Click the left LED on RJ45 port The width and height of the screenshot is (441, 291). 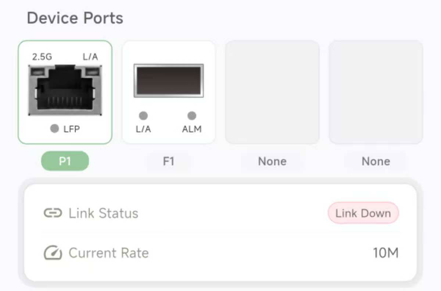tap(37, 72)
